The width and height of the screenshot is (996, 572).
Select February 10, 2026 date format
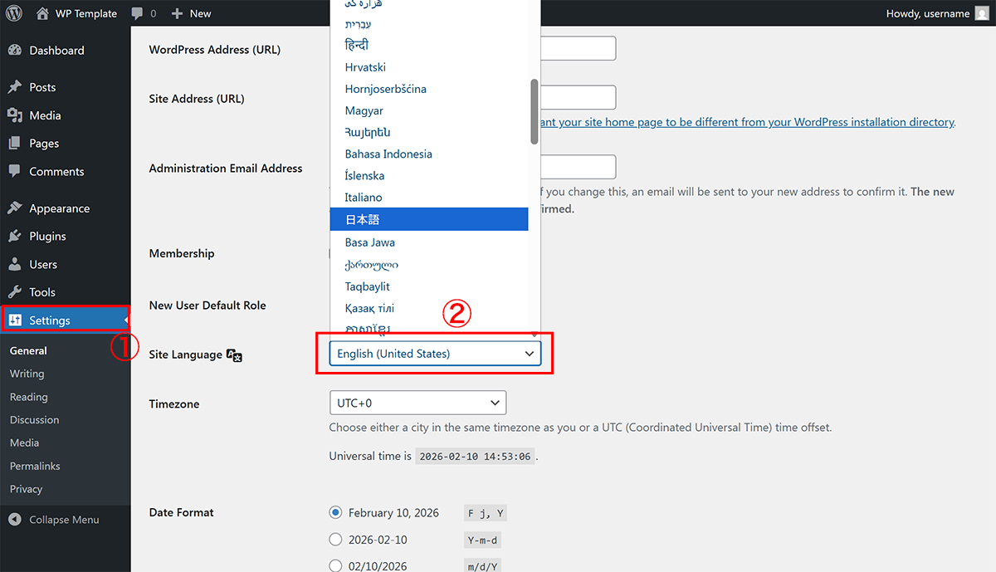(335, 512)
